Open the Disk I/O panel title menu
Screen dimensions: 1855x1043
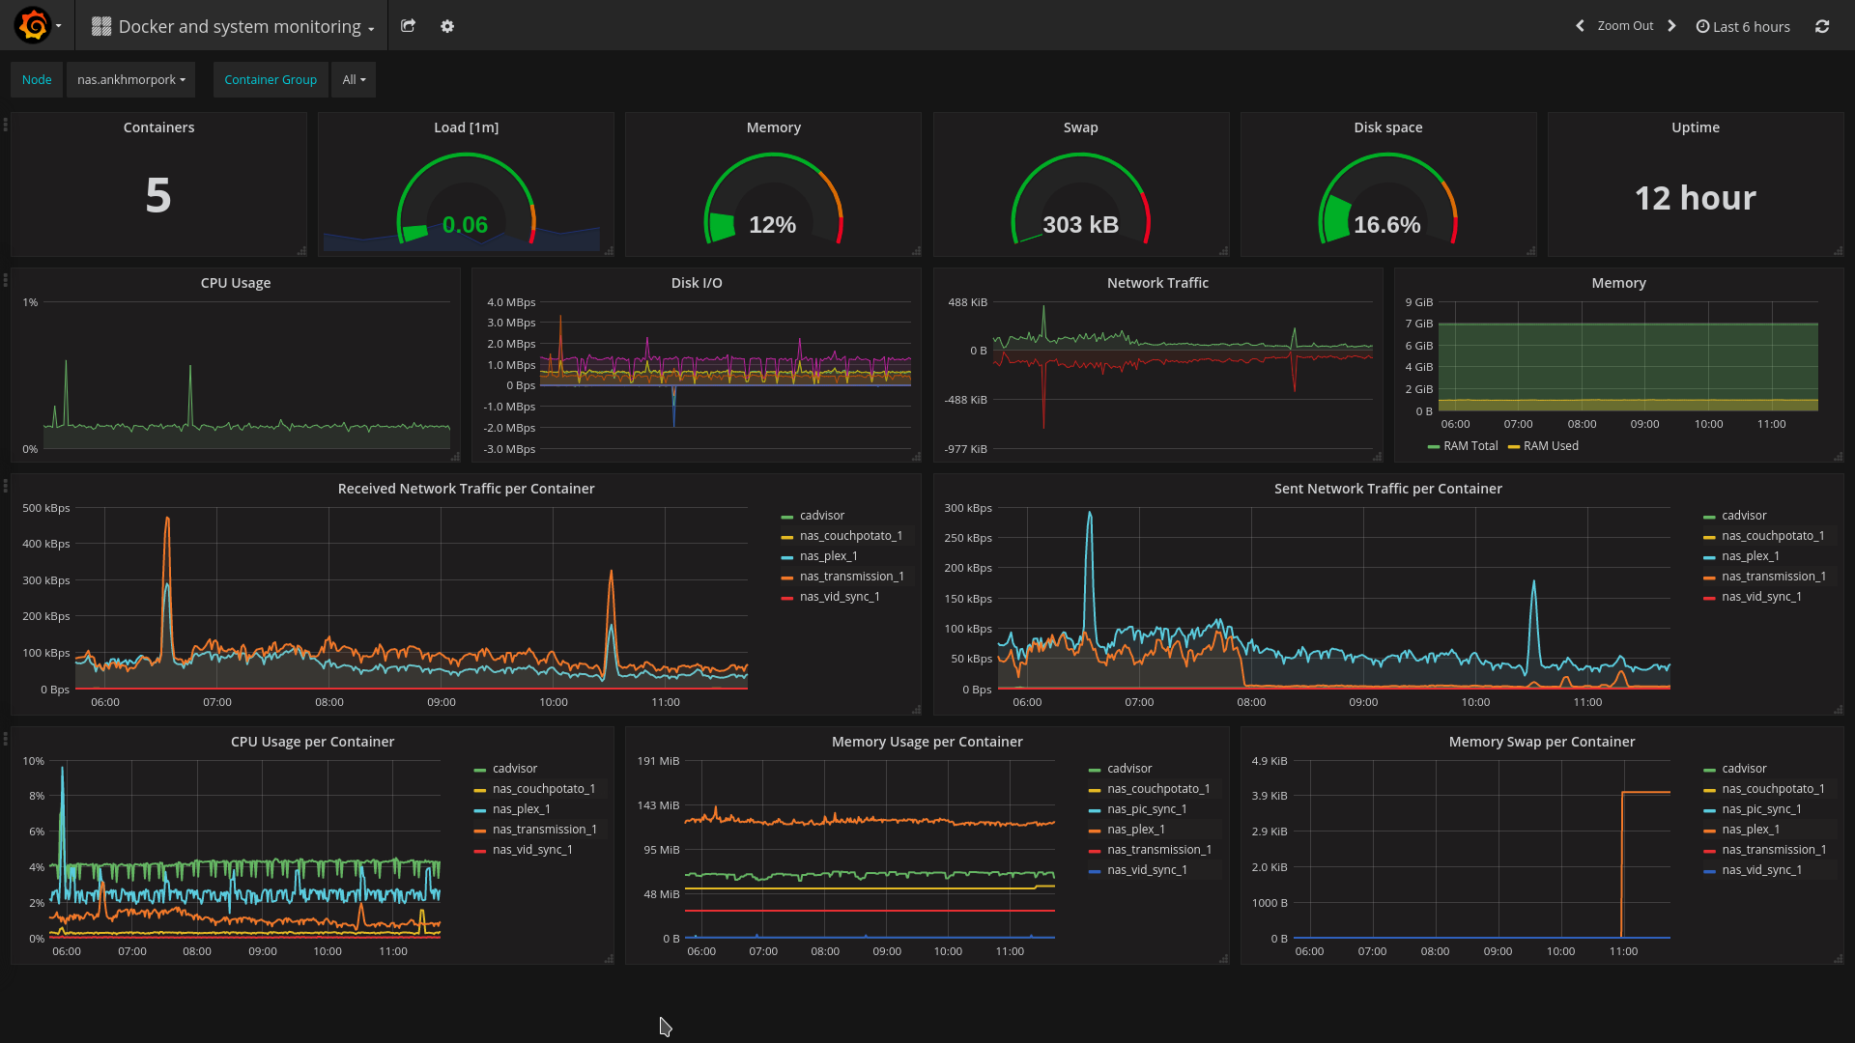(696, 283)
